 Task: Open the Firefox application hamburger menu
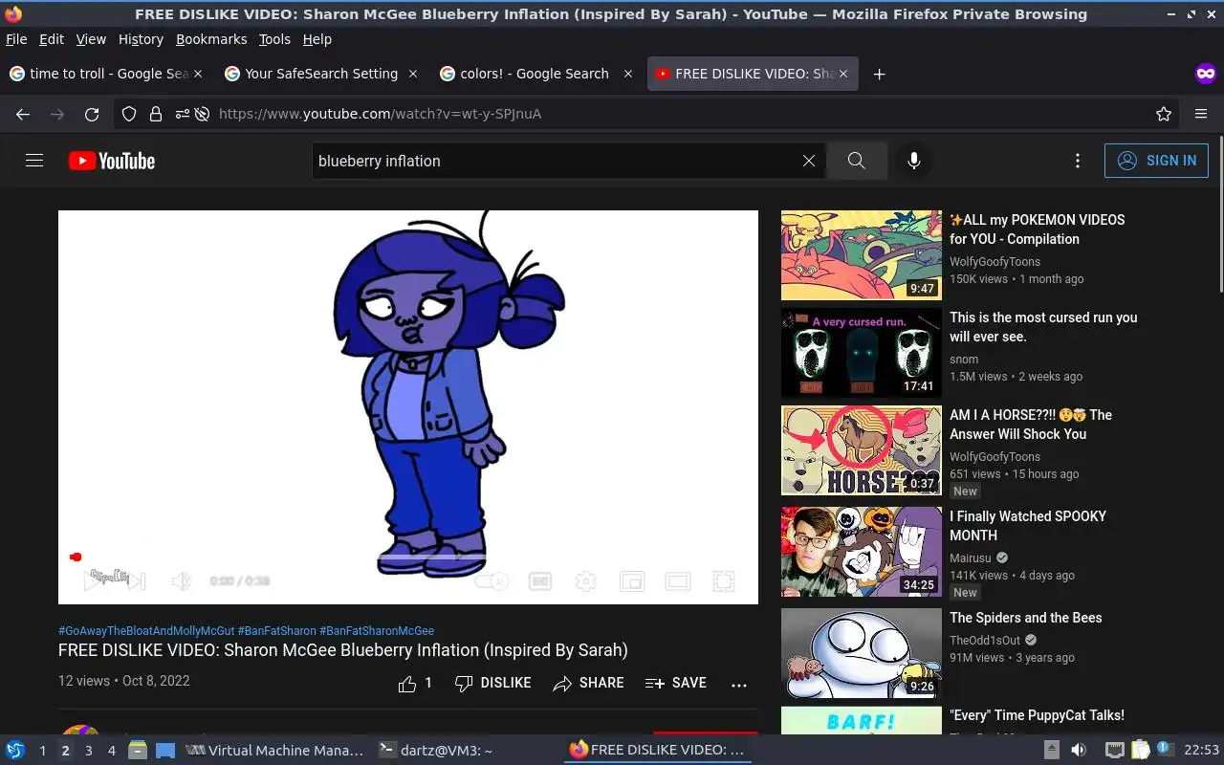[1201, 114]
